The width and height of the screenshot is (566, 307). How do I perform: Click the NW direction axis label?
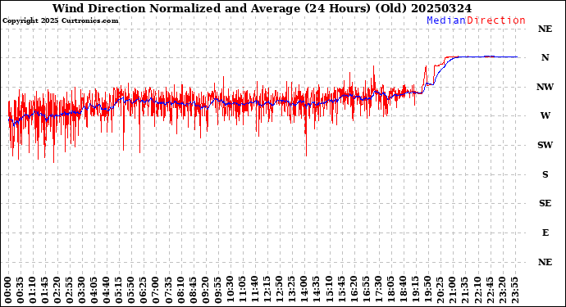pyautogui.click(x=545, y=87)
